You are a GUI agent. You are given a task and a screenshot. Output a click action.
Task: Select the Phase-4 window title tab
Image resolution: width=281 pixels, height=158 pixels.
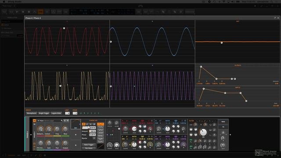tap(33, 18)
